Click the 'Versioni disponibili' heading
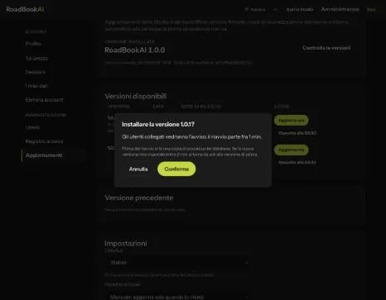The height and width of the screenshot is (300, 386). [x=136, y=96]
